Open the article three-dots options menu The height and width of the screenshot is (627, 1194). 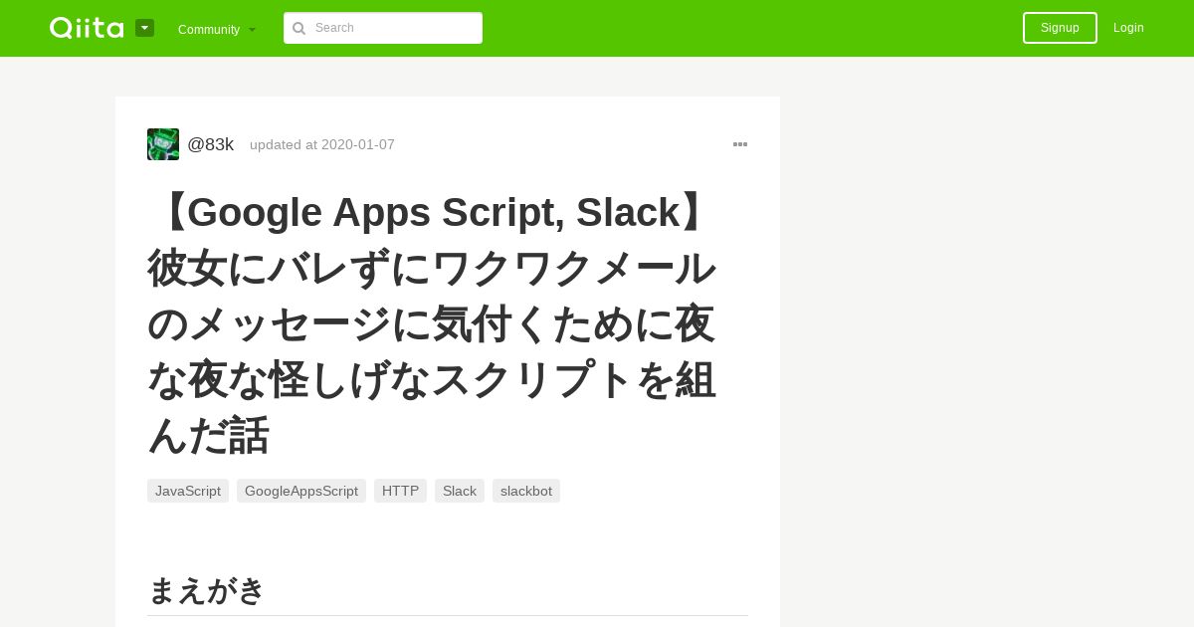(x=740, y=144)
